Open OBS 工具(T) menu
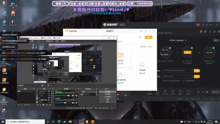The image size is (220, 124). pos(57,41)
